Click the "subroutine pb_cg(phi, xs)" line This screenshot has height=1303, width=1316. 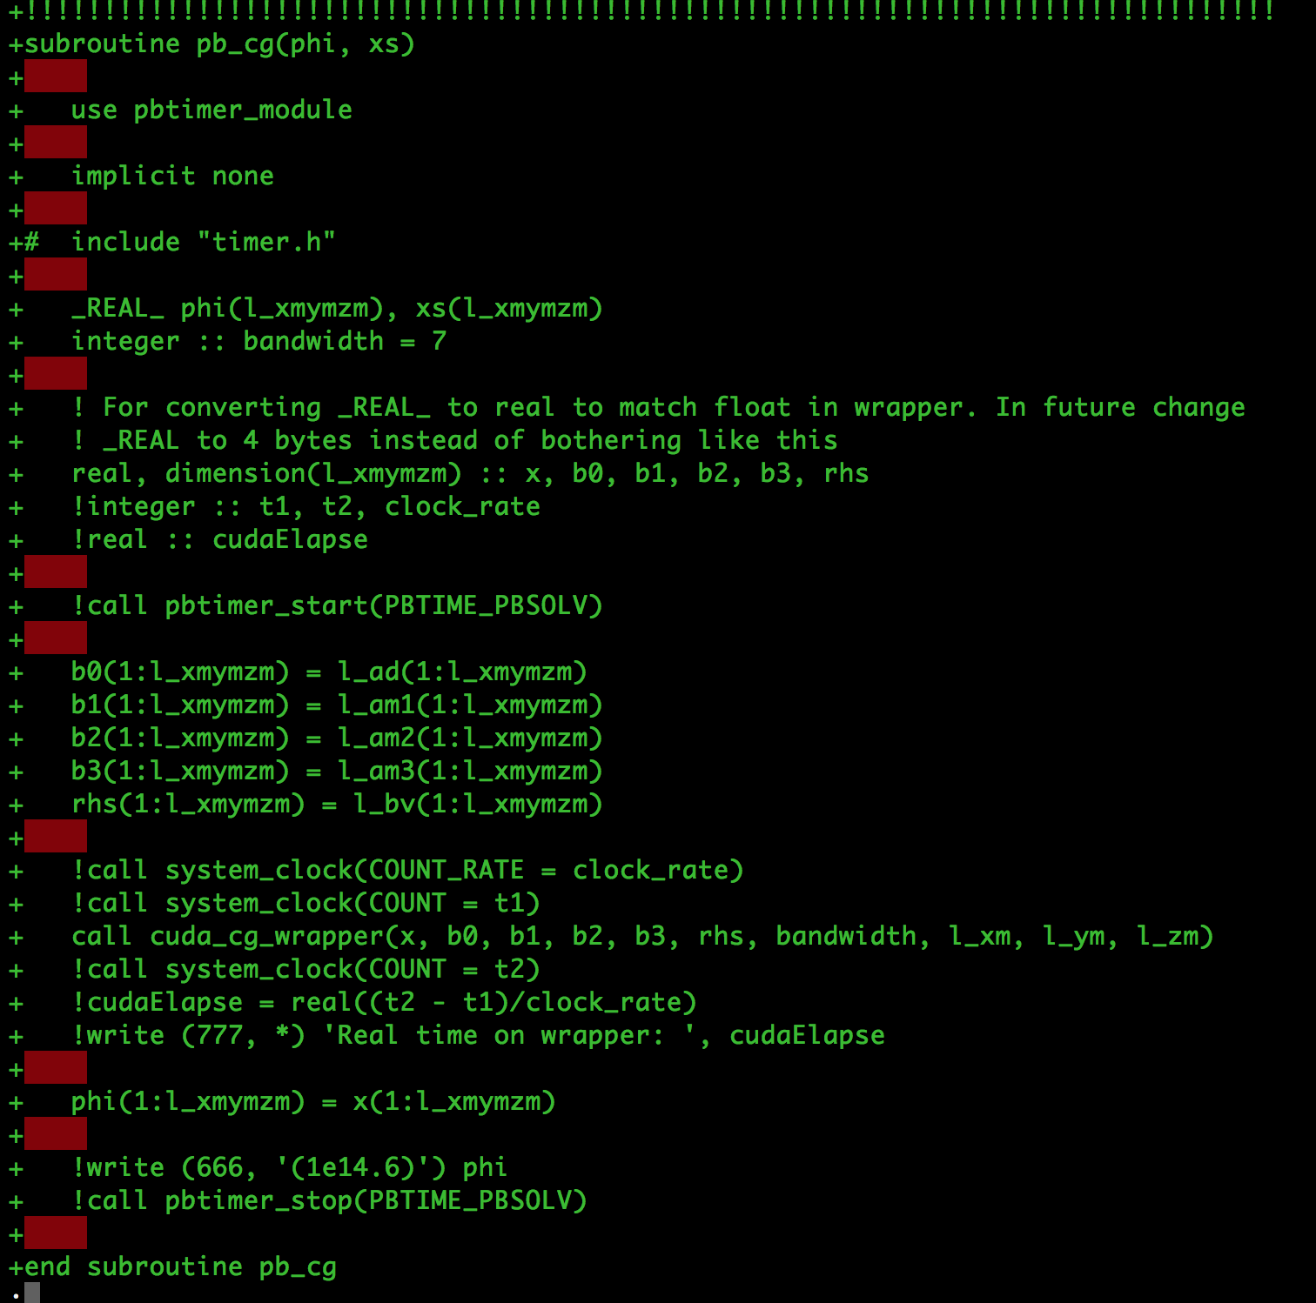219,43
